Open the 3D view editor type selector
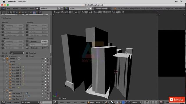The image size is (186, 104). 56,102
